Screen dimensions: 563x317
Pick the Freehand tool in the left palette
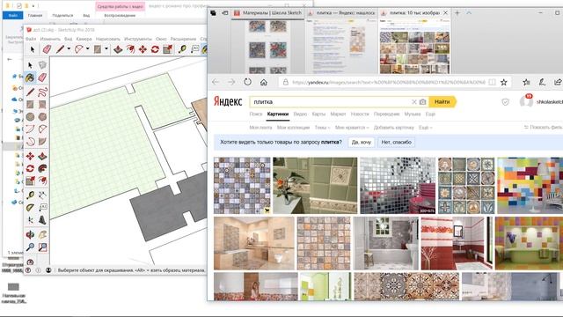[x=42, y=92]
